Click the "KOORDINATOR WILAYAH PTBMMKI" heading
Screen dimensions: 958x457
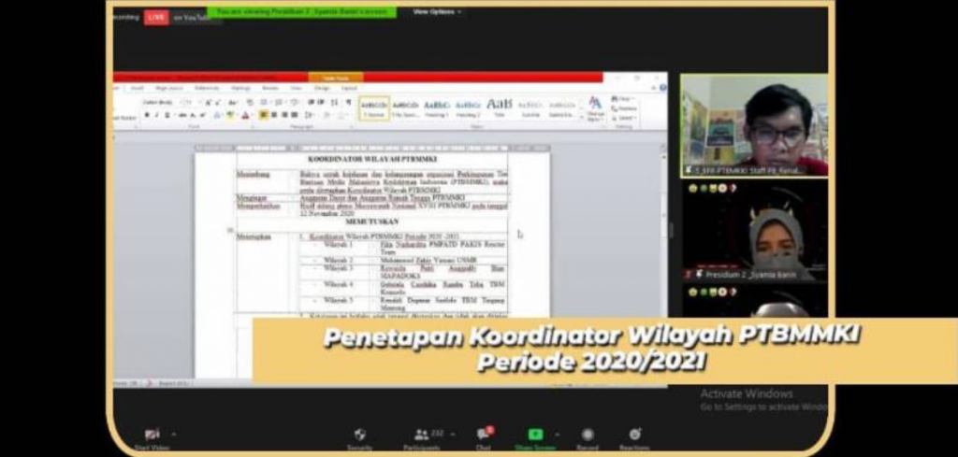tap(371, 160)
